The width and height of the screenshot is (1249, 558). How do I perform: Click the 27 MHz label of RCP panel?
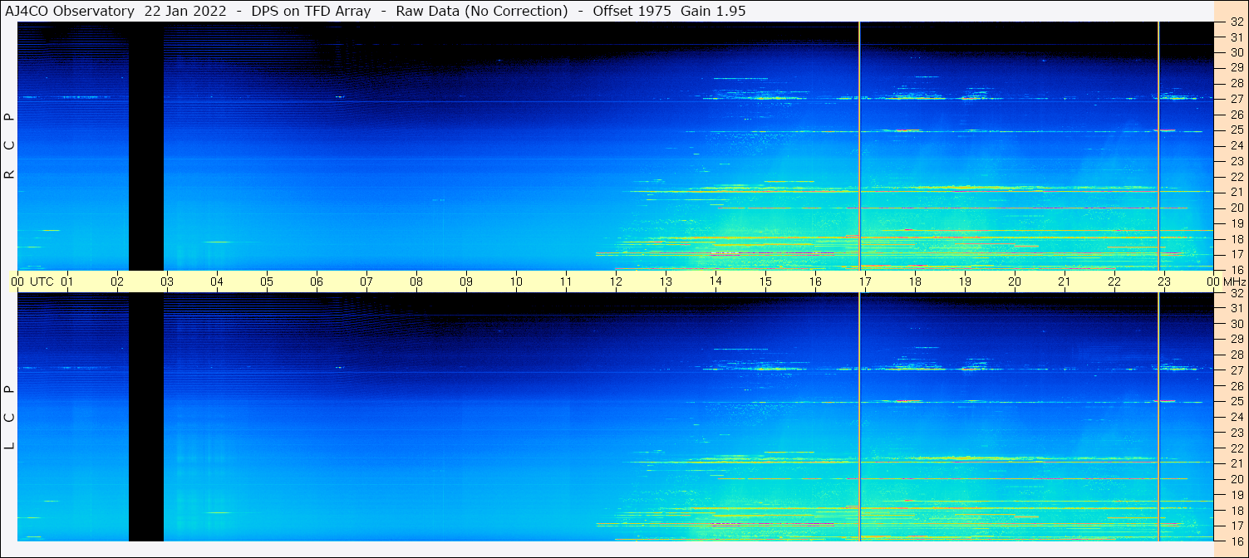[x=1237, y=99]
